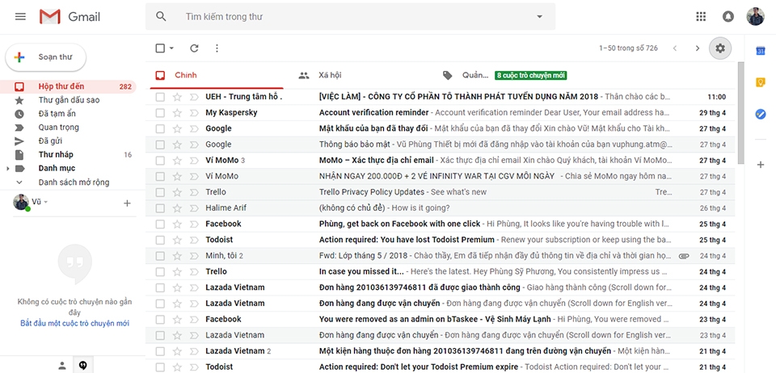This screenshot has width=776, height=373.
Task: Mark the UEH email as important
Action: click(193, 97)
